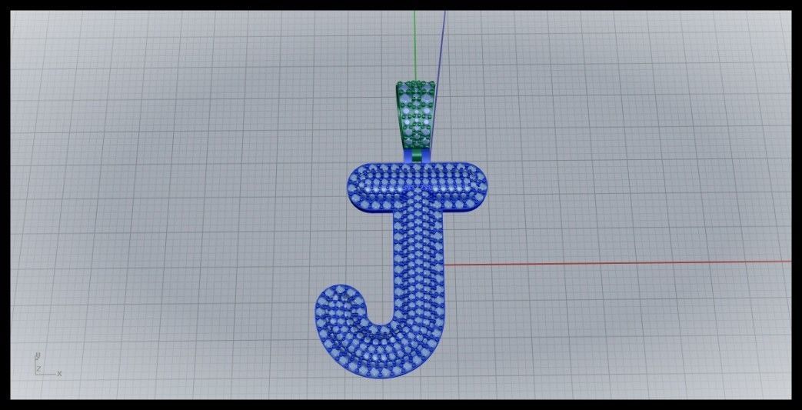802x410 pixels.
Task: Click the world axes icon in viewport corner
Action: (47, 365)
